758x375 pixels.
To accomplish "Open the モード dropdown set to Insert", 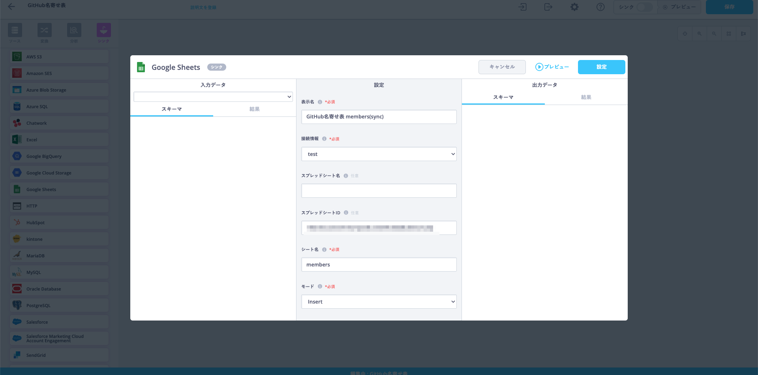I will (379, 302).
